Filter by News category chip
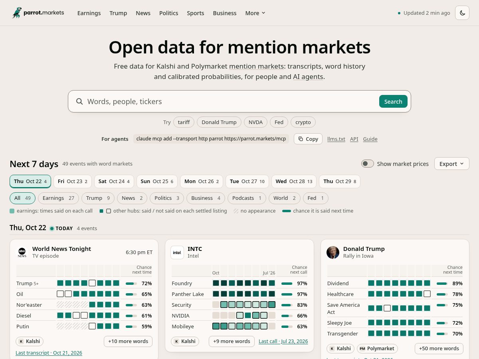This screenshot has height=359, width=479. pos(132,198)
